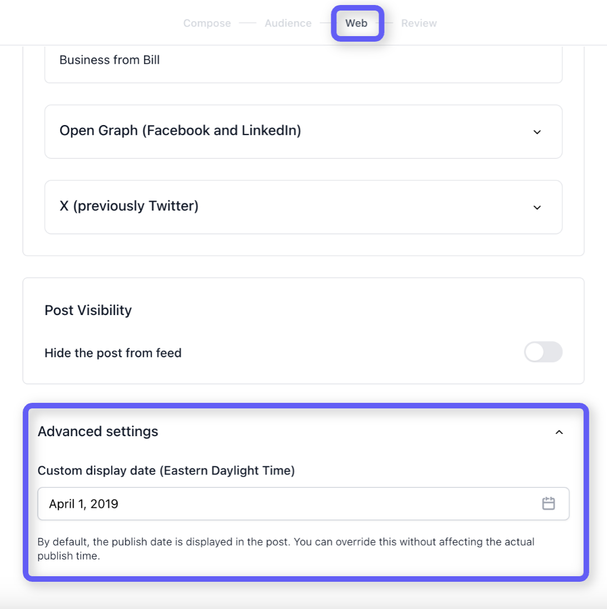607x609 pixels.
Task: Open the calendar picker icon
Action: point(549,503)
